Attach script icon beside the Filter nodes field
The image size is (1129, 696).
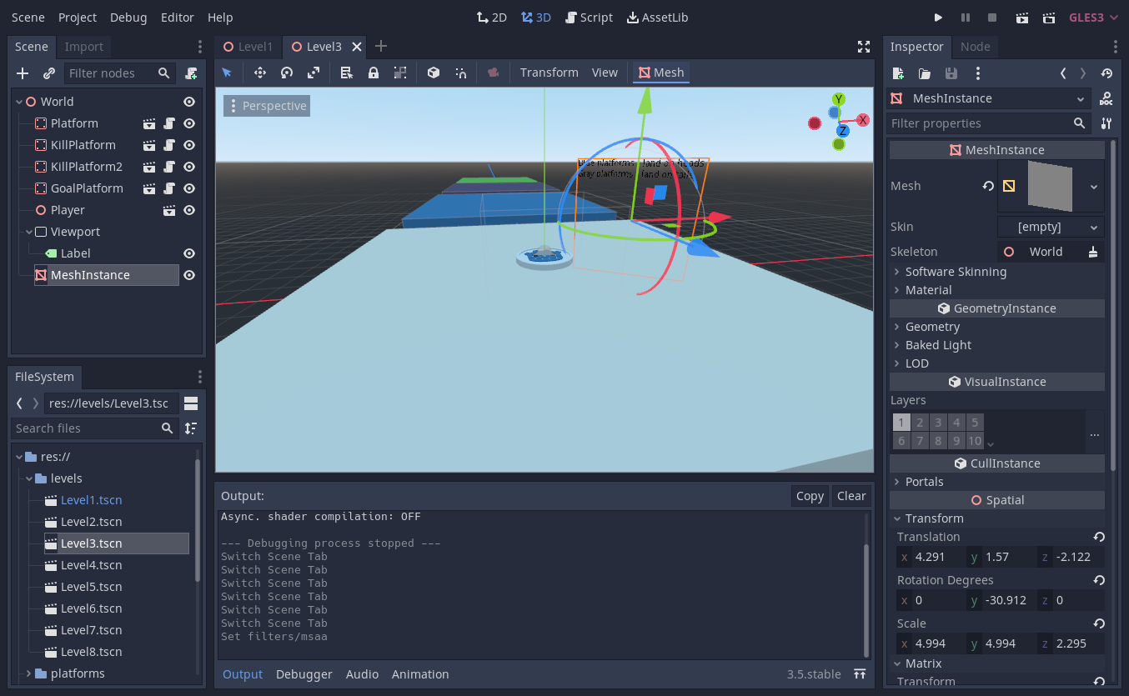pos(191,73)
